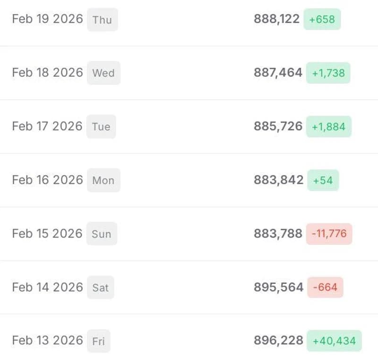Image resolution: width=378 pixels, height=362 pixels.
Task: Select the Thu weekday badge
Action: (x=102, y=19)
